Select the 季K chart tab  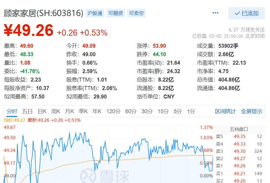coord(83,111)
